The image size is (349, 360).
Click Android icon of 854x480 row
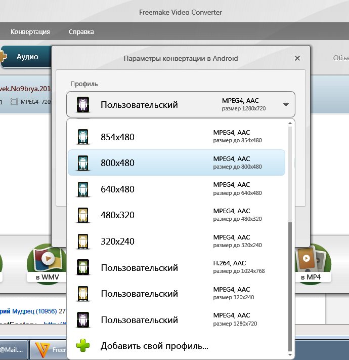83,137
